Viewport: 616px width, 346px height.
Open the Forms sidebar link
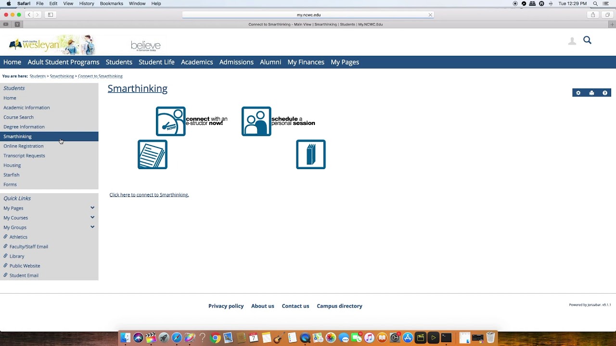tap(10, 185)
